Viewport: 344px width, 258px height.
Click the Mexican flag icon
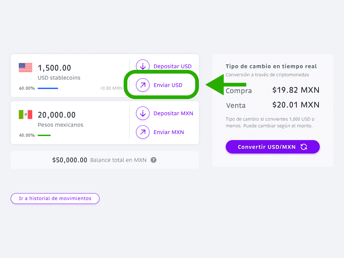(26, 115)
